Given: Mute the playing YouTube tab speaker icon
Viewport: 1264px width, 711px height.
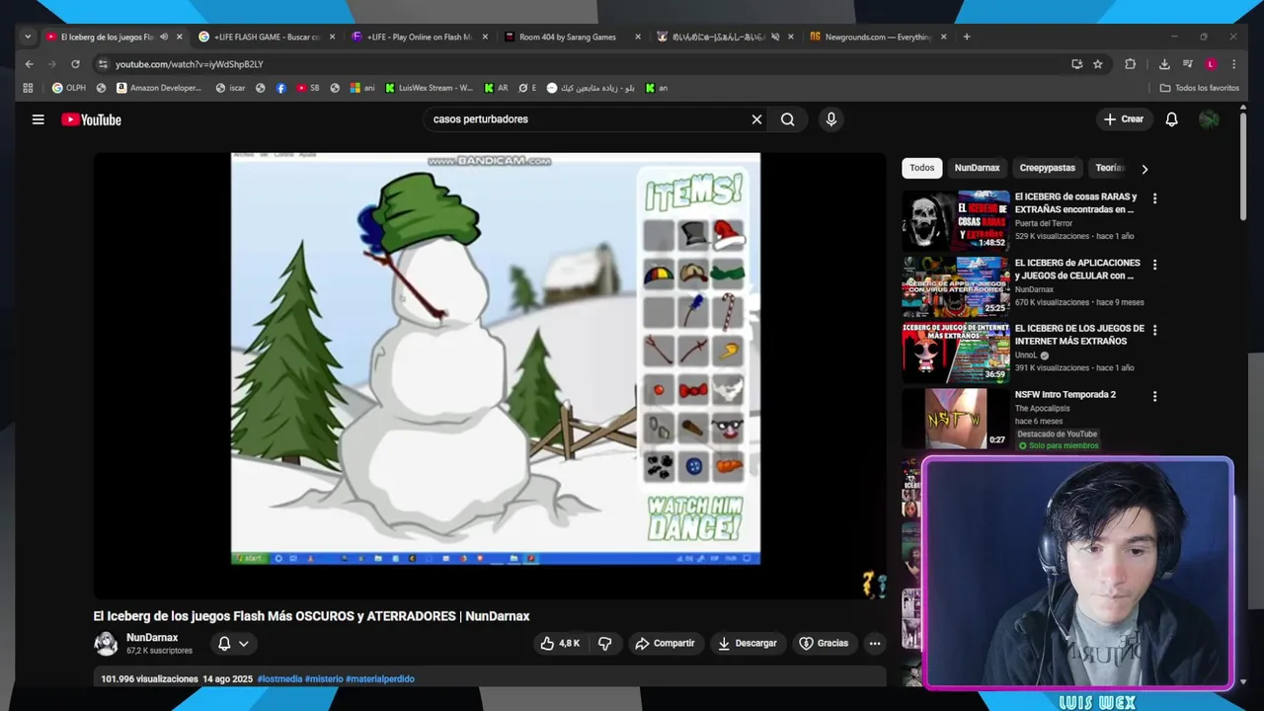Looking at the screenshot, I should [x=164, y=38].
